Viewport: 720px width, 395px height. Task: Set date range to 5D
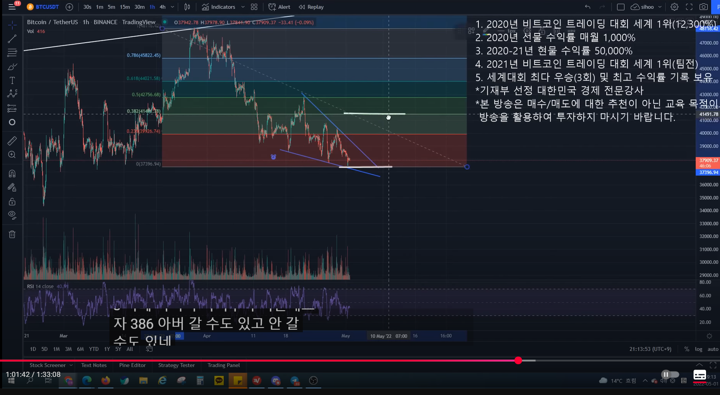(x=44, y=349)
